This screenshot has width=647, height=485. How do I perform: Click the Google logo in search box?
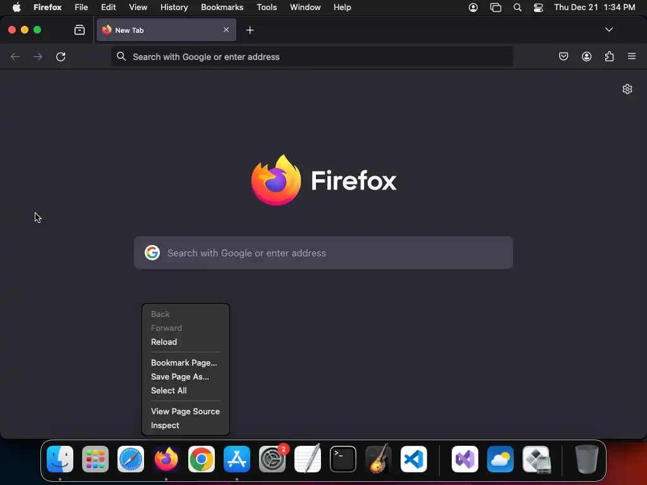(x=152, y=253)
